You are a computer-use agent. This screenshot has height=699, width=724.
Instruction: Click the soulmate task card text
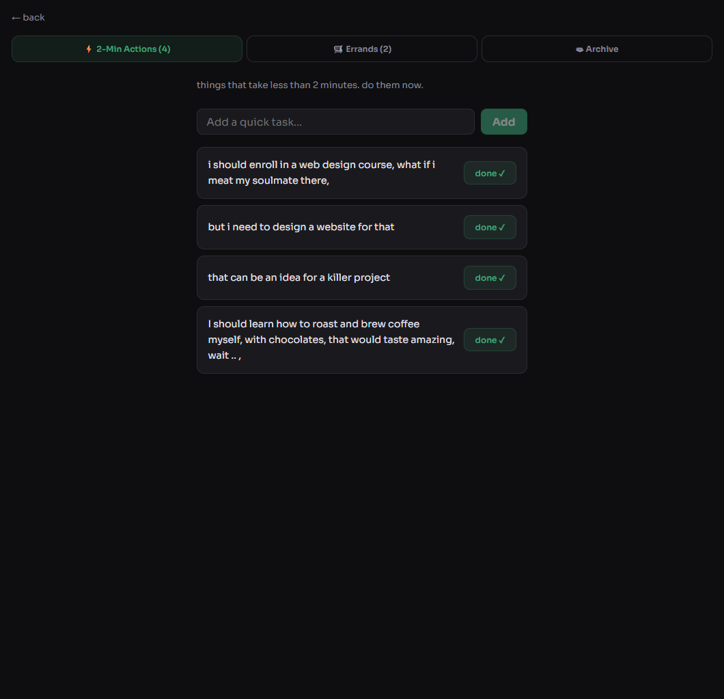(321, 172)
